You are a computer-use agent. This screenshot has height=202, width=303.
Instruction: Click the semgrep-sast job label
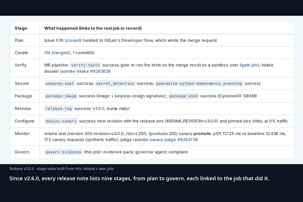click(60, 84)
